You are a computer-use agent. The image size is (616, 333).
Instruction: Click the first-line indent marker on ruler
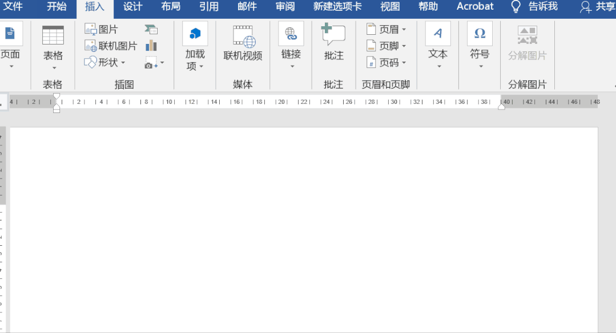[57, 96]
